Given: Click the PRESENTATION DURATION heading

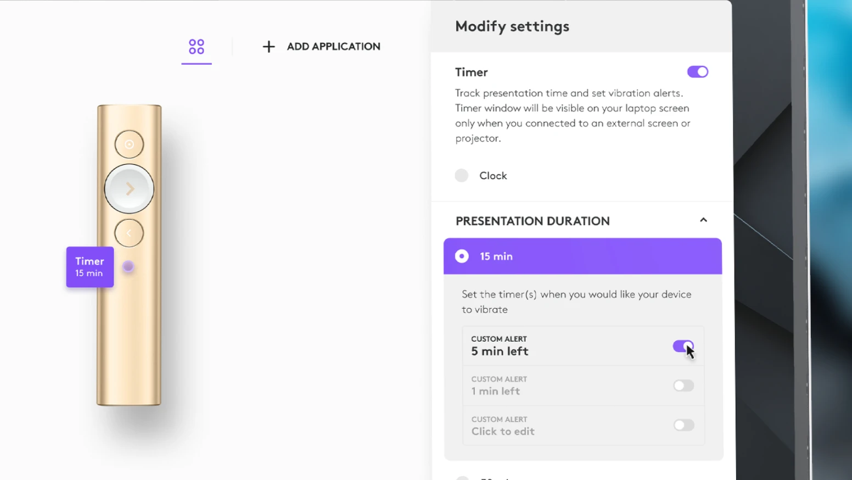Looking at the screenshot, I should tap(532, 221).
